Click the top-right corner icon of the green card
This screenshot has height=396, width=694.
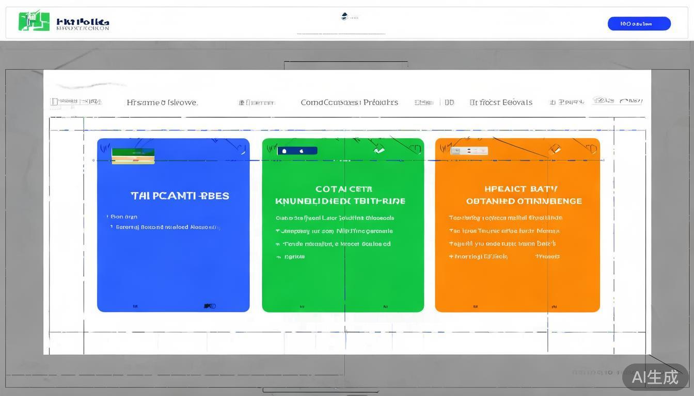(x=415, y=150)
